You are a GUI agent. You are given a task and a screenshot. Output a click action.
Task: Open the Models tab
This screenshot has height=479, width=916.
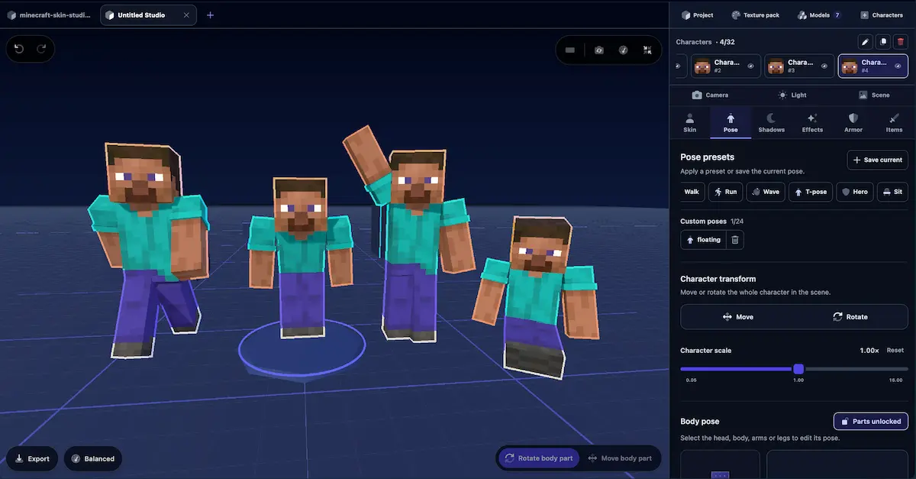click(x=820, y=15)
